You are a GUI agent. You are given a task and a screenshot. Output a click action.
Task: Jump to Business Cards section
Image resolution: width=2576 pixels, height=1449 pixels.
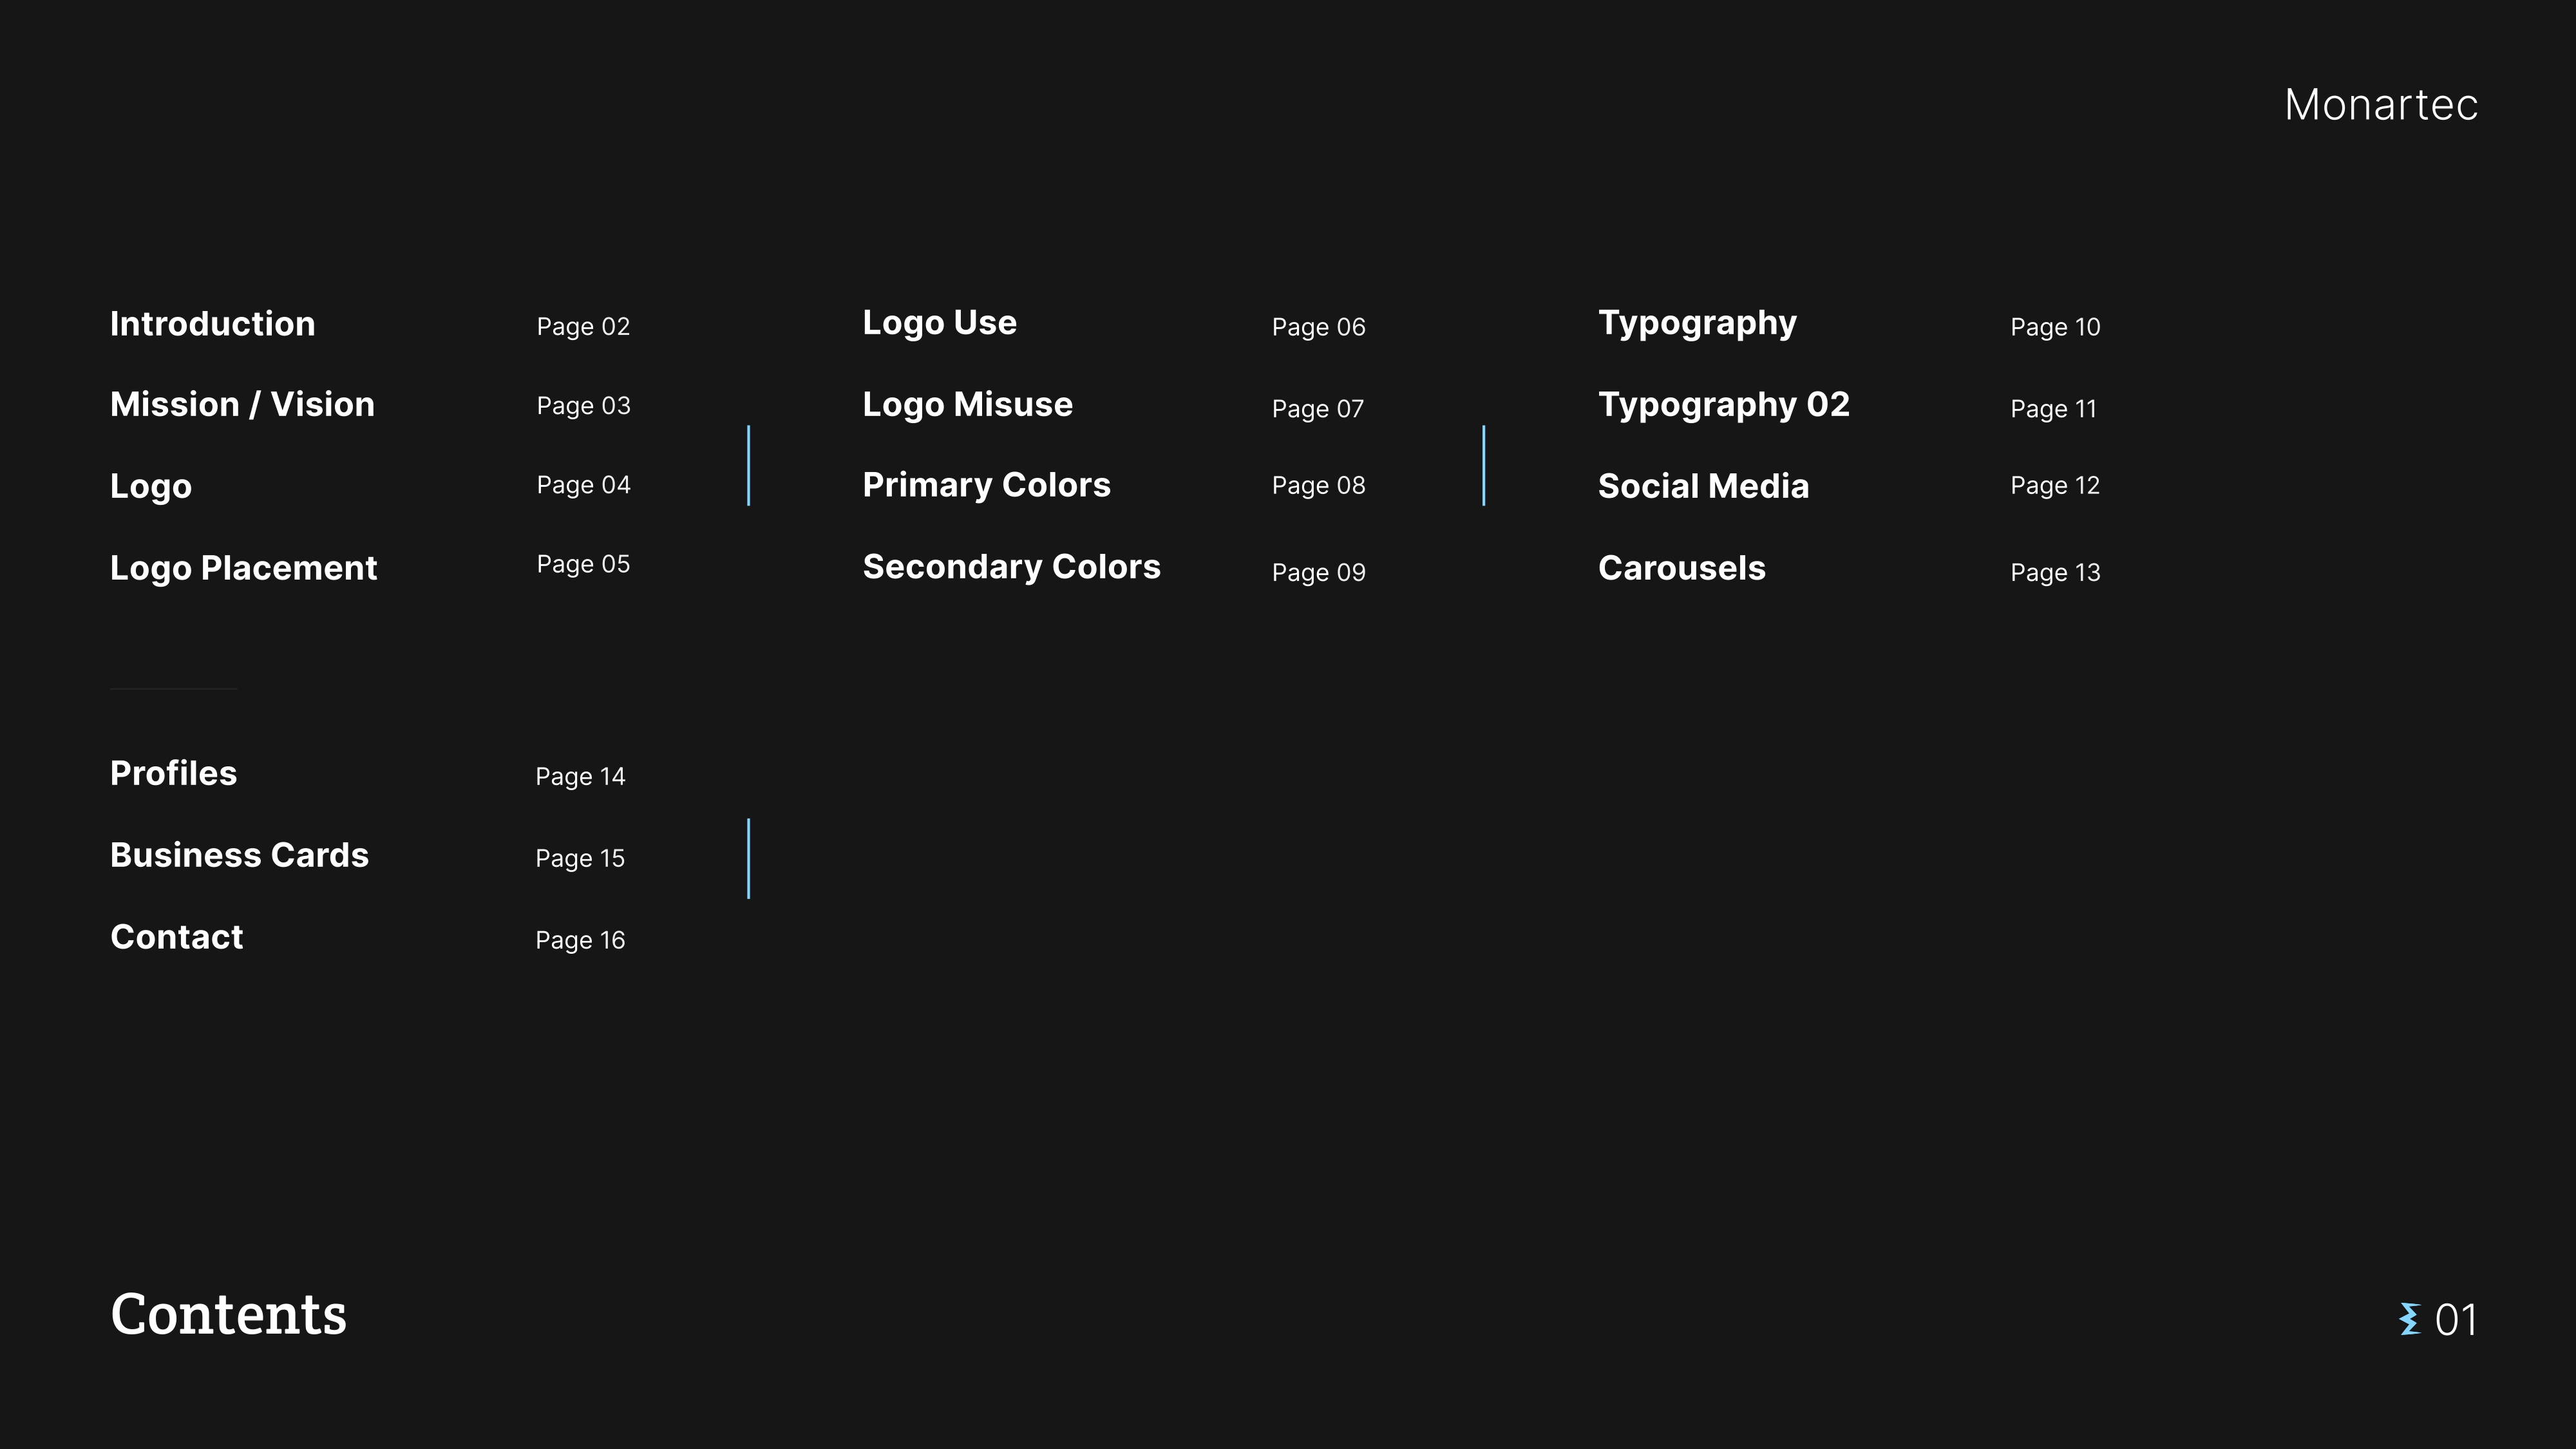[239, 856]
